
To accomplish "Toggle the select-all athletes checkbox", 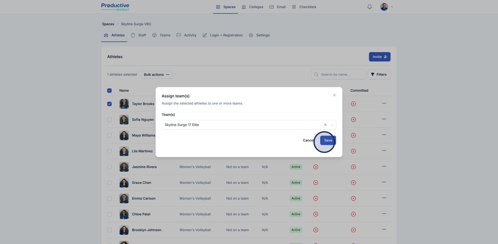I will pyautogui.click(x=110, y=91).
